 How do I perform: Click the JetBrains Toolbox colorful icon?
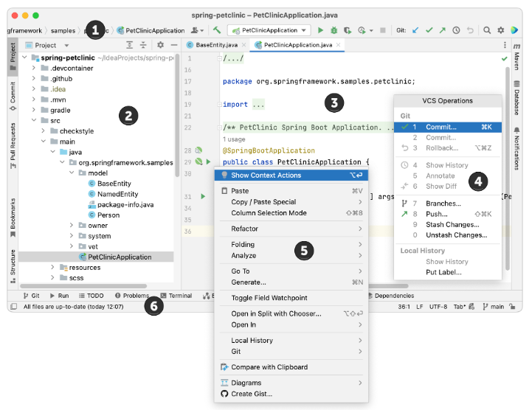(x=514, y=30)
